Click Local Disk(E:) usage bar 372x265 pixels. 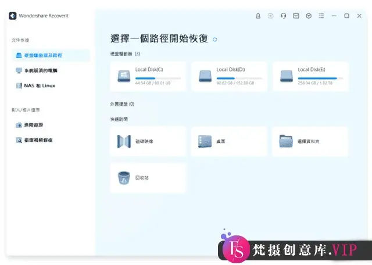coord(320,78)
